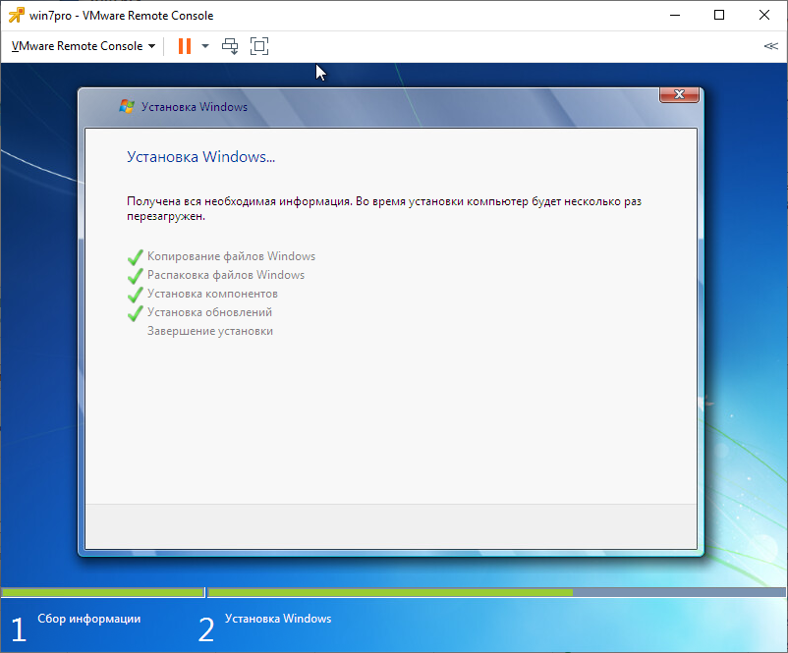Screen dimensions: 788x653
Task: Close the win7pro VMware Remote Console window
Action: click(x=763, y=16)
